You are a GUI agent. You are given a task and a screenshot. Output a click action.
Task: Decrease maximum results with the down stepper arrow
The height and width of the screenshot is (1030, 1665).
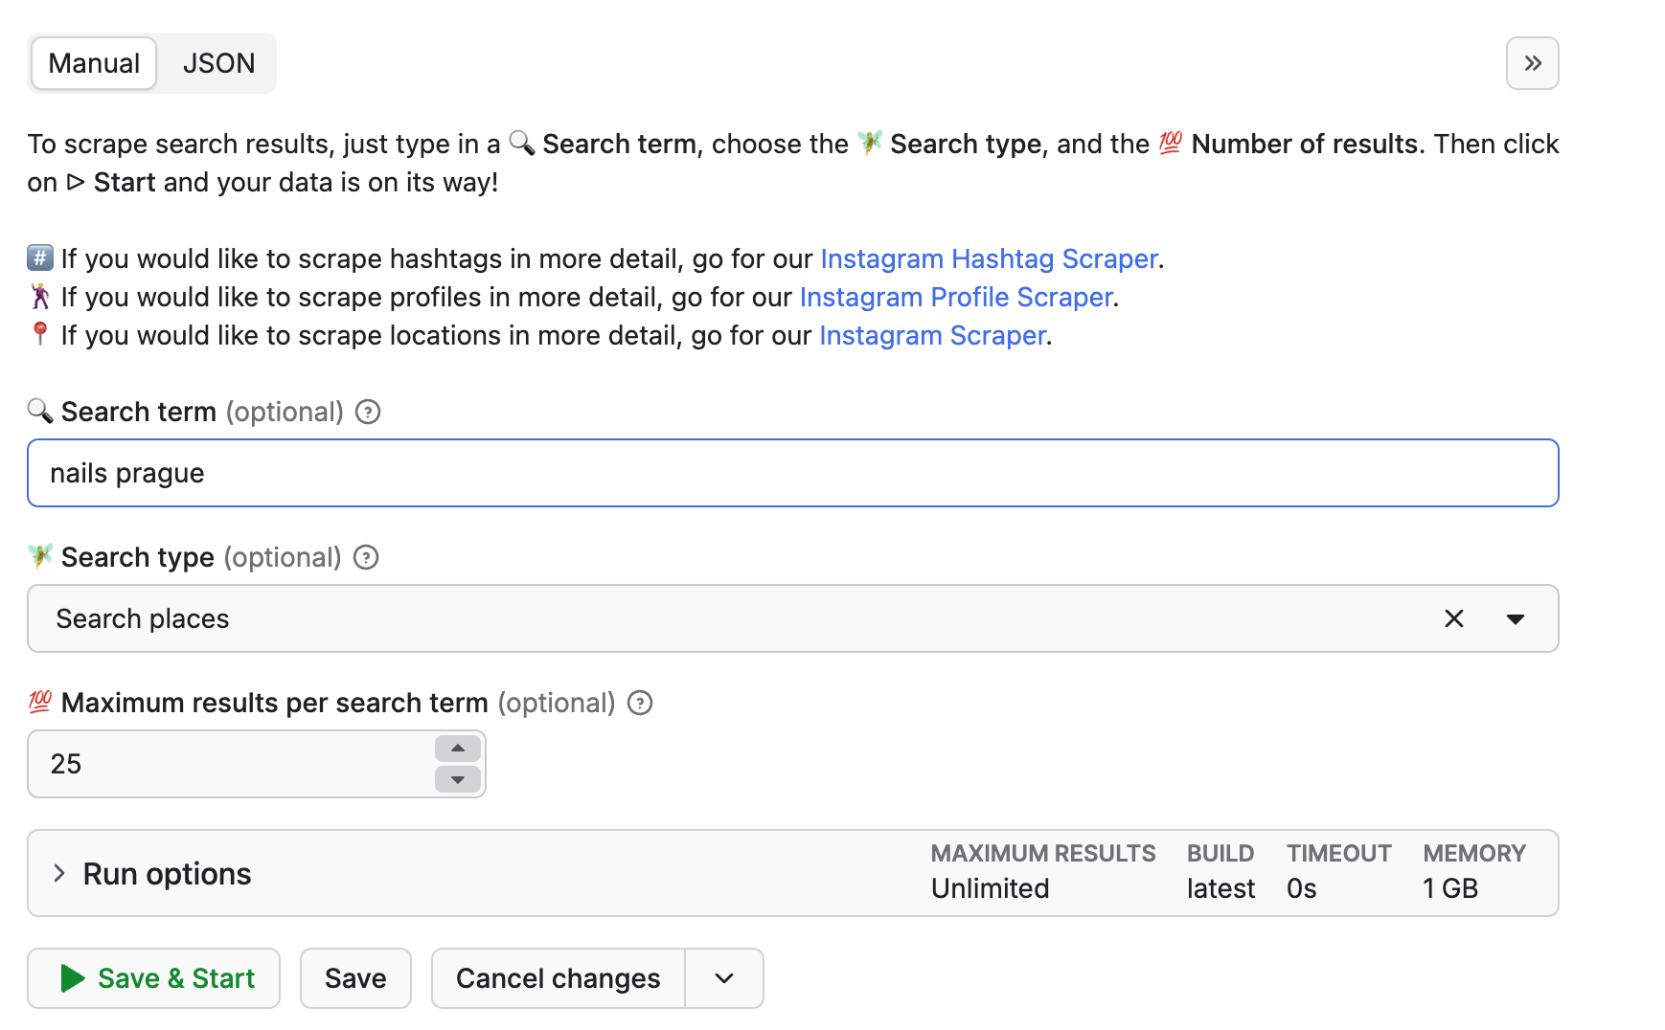tap(458, 779)
